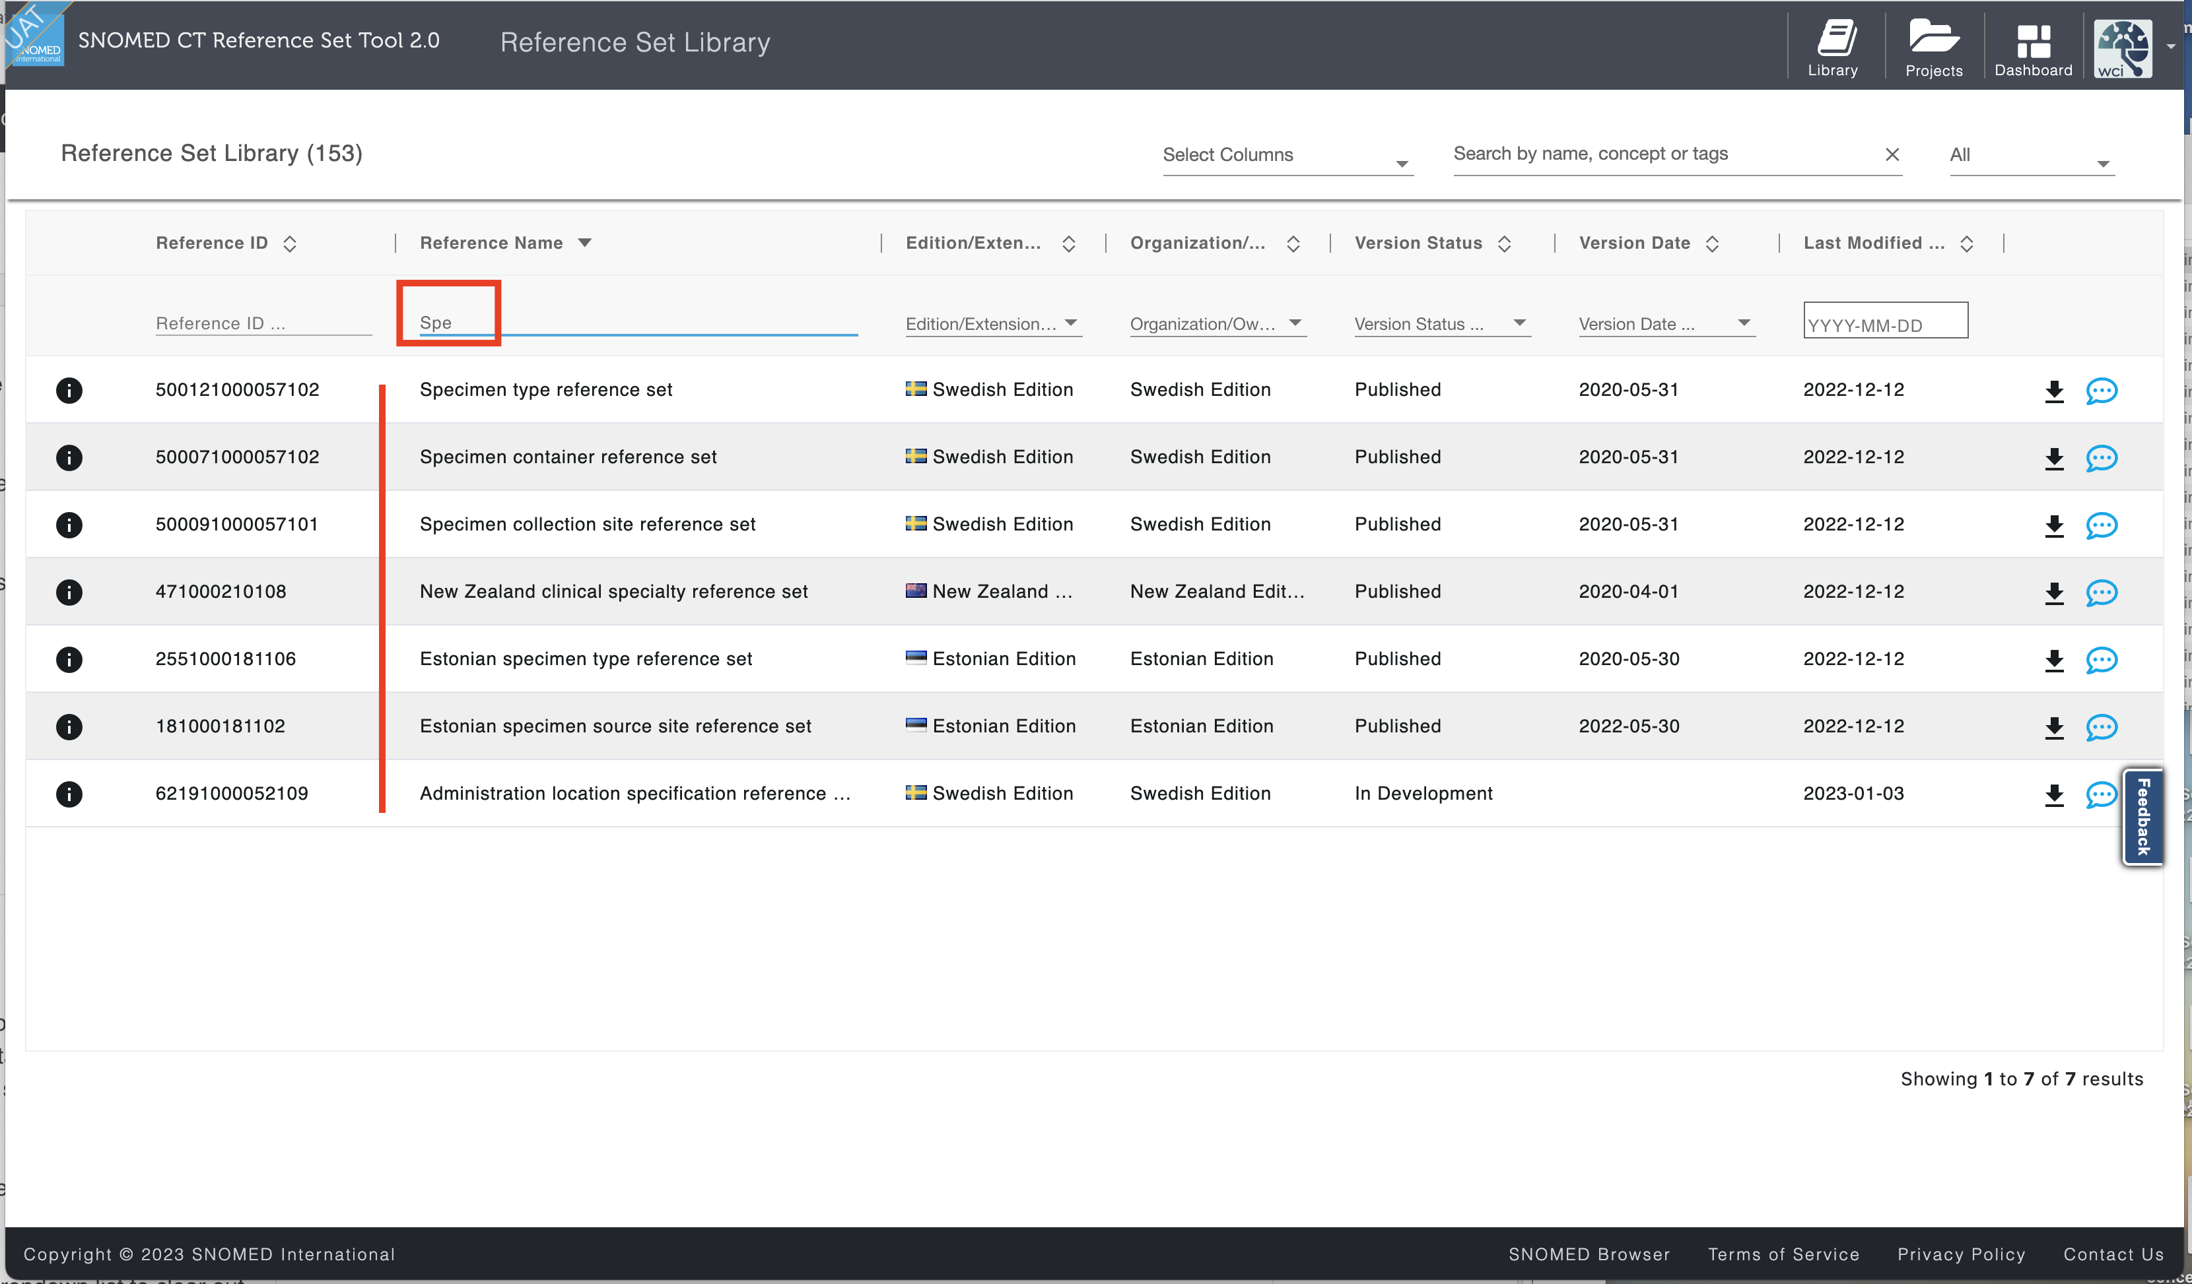Click the Reference Name filter containing Spe

click(638, 323)
